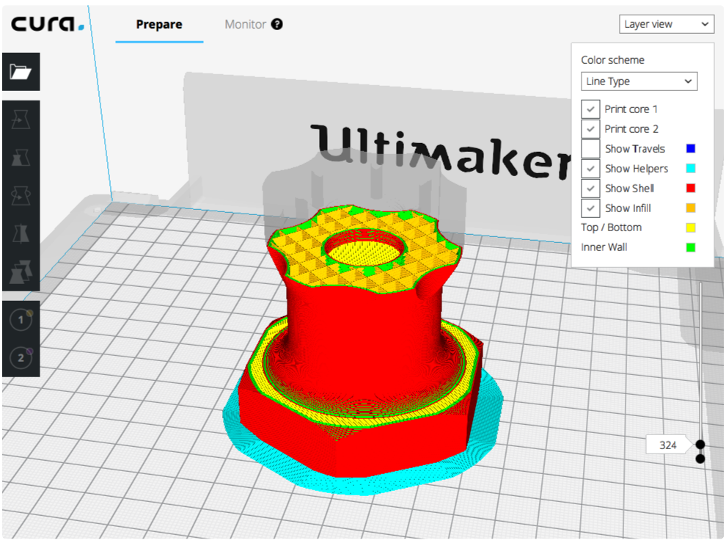Image resolution: width=726 pixels, height=543 pixels.
Task: Select the Scale tool in sidebar
Action: (x=21, y=158)
